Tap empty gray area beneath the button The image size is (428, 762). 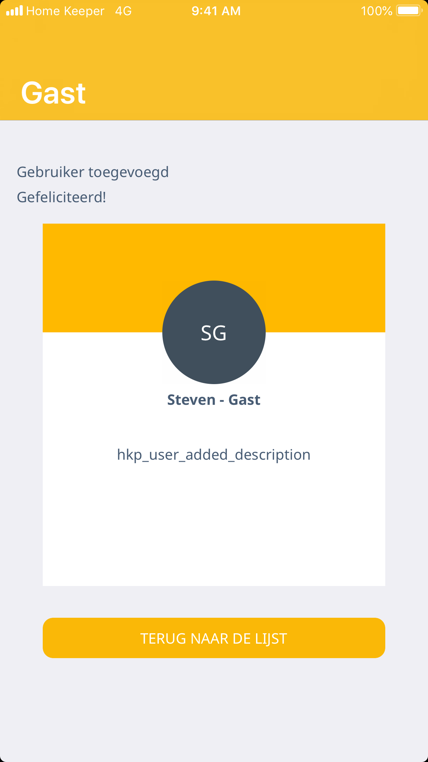tap(214, 711)
